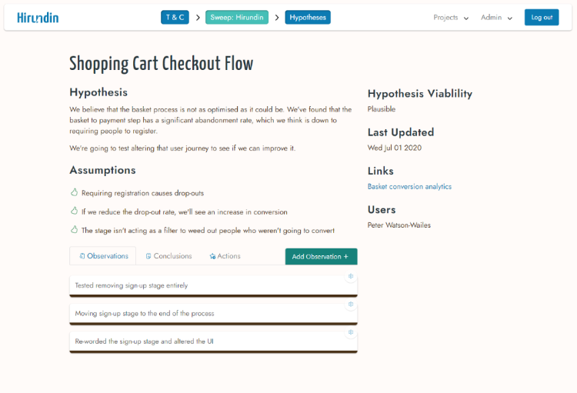Image resolution: width=577 pixels, height=393 pixels.
Task: Click chevron arrow before Hypotheses breadcrumb
Action: click(x=277, y=17)
